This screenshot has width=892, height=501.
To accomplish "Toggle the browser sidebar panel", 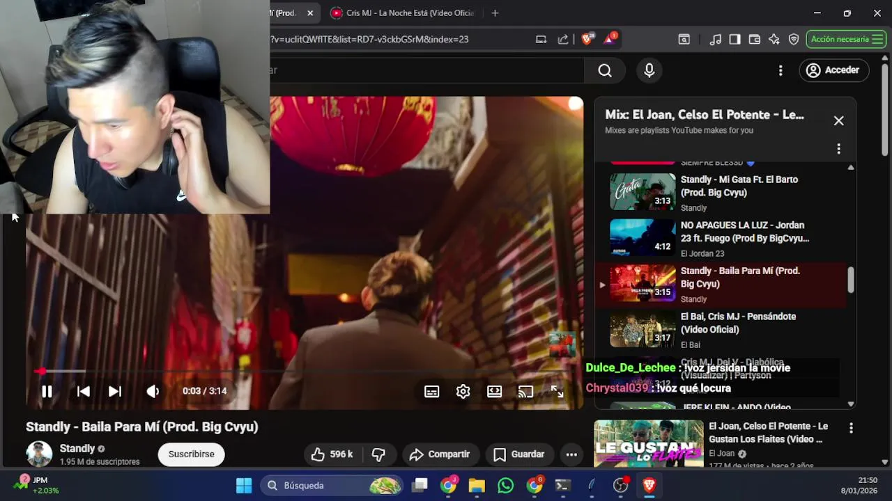I will click(x=735, y=40).
